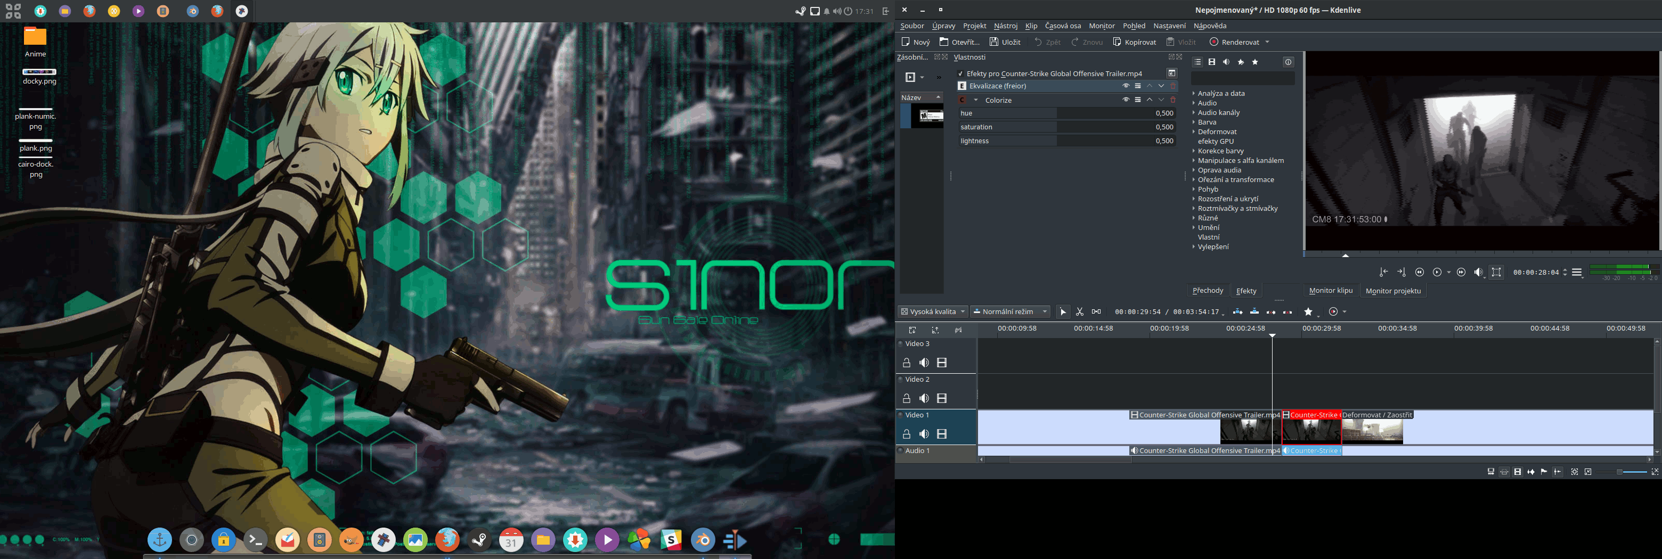Screen dimensions: 1662x559
Task: Expand the Rozostření a ukrytí category
Action: pos(1194,199)
